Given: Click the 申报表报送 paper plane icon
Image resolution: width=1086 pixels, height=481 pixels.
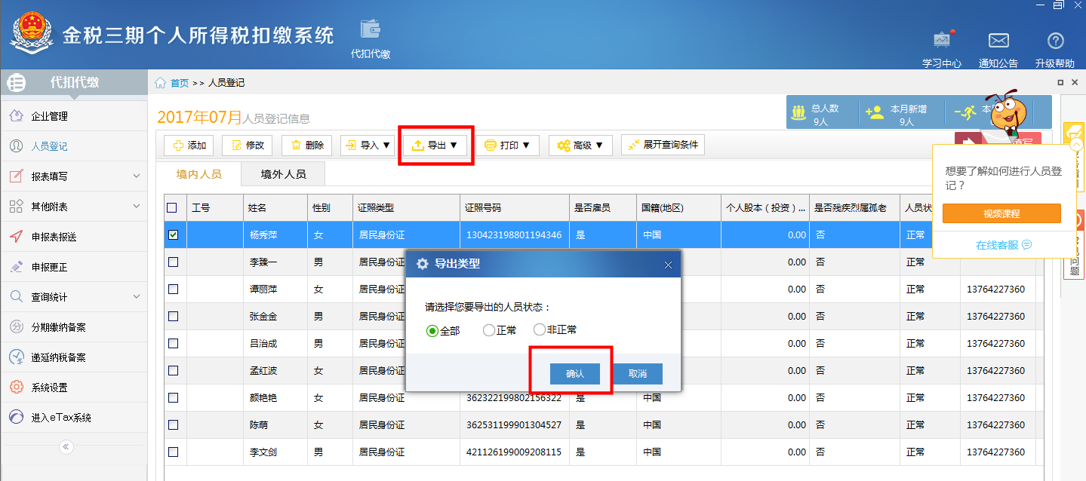Looking at the screenshot, I should pos(16,237).
